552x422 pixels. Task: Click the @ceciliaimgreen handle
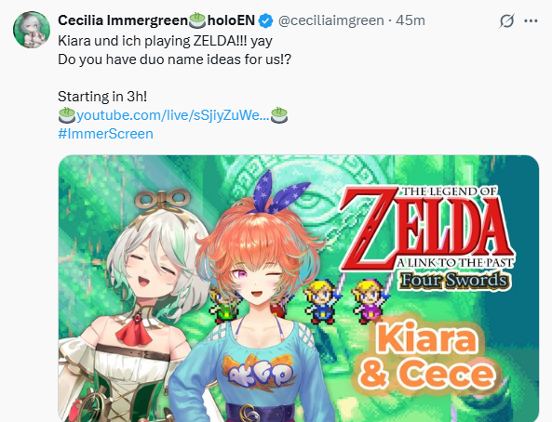pyautogui.click(x=330, y=20)
